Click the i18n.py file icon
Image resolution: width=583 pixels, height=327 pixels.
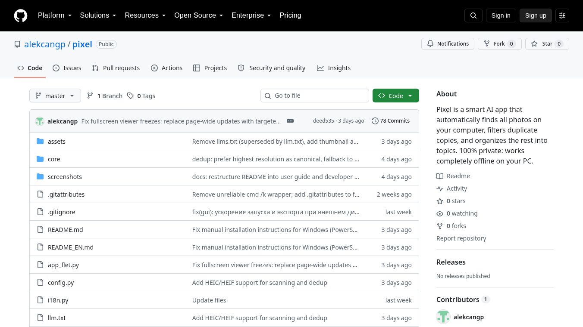pyautogui.click(x=40, y=300)
